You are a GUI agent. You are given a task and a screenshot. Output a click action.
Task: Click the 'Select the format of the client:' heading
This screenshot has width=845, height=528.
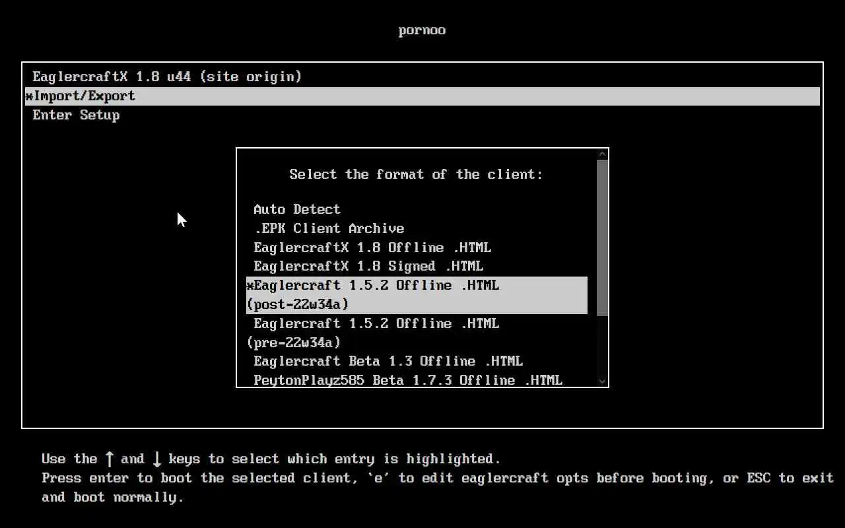[x=416, y=174]
